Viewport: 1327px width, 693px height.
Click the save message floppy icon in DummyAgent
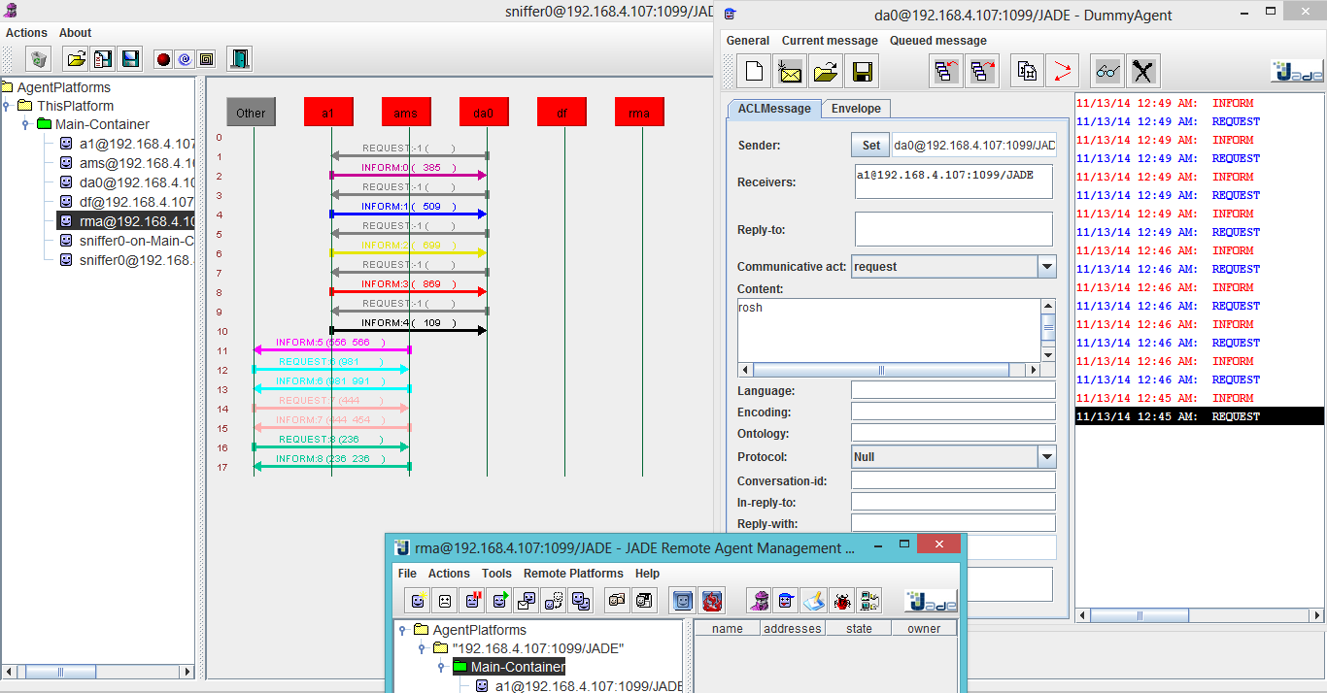[x=861, y=71]
